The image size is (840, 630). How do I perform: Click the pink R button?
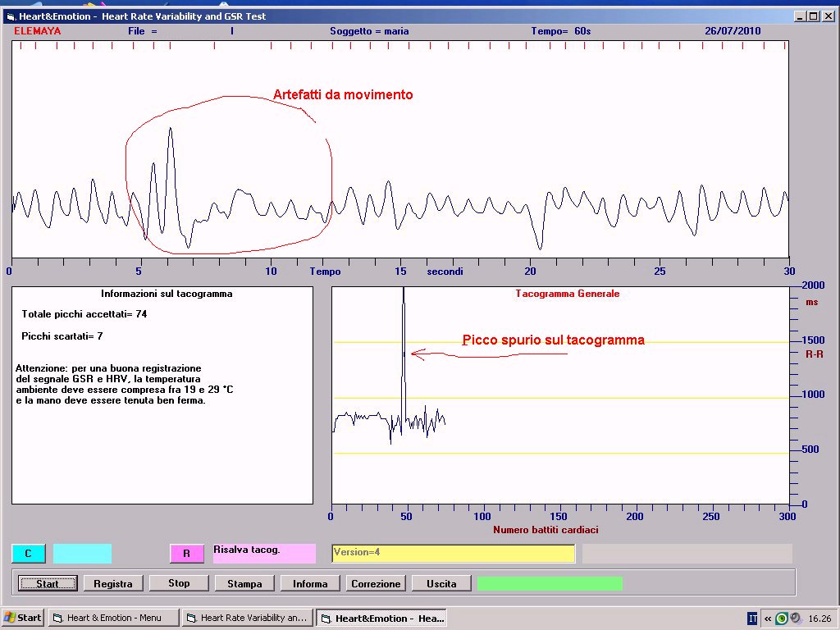(186, 554)
